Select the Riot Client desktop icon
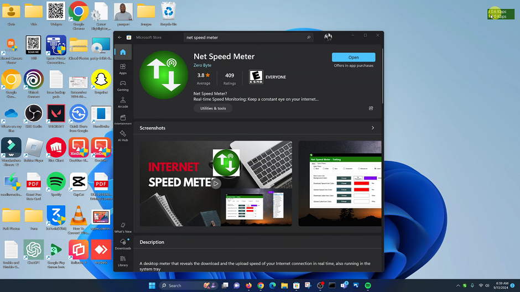This screenshot has height=292, width=520. point(56,150)
